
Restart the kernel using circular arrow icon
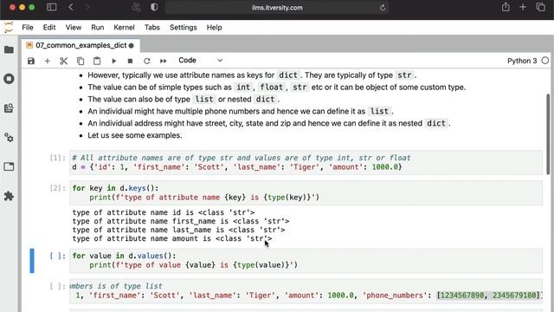pyautogui.click(x=146, y=61)
